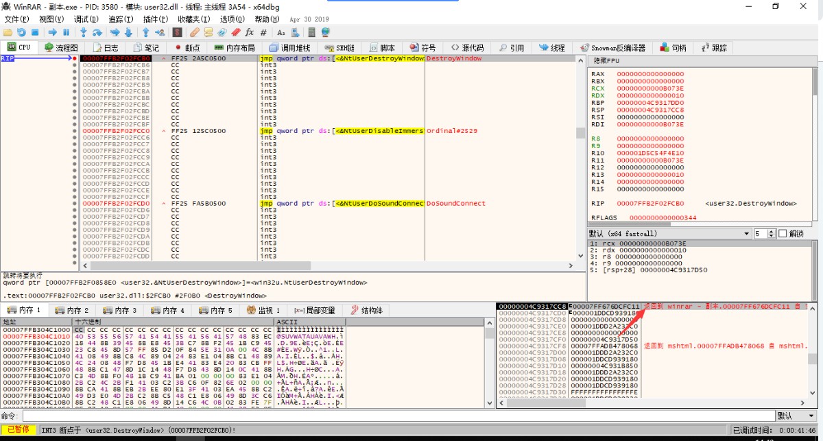Toggle the 解锁 checkbox
Viewport: 823px width, 441px height.
[x=783, y=234]
